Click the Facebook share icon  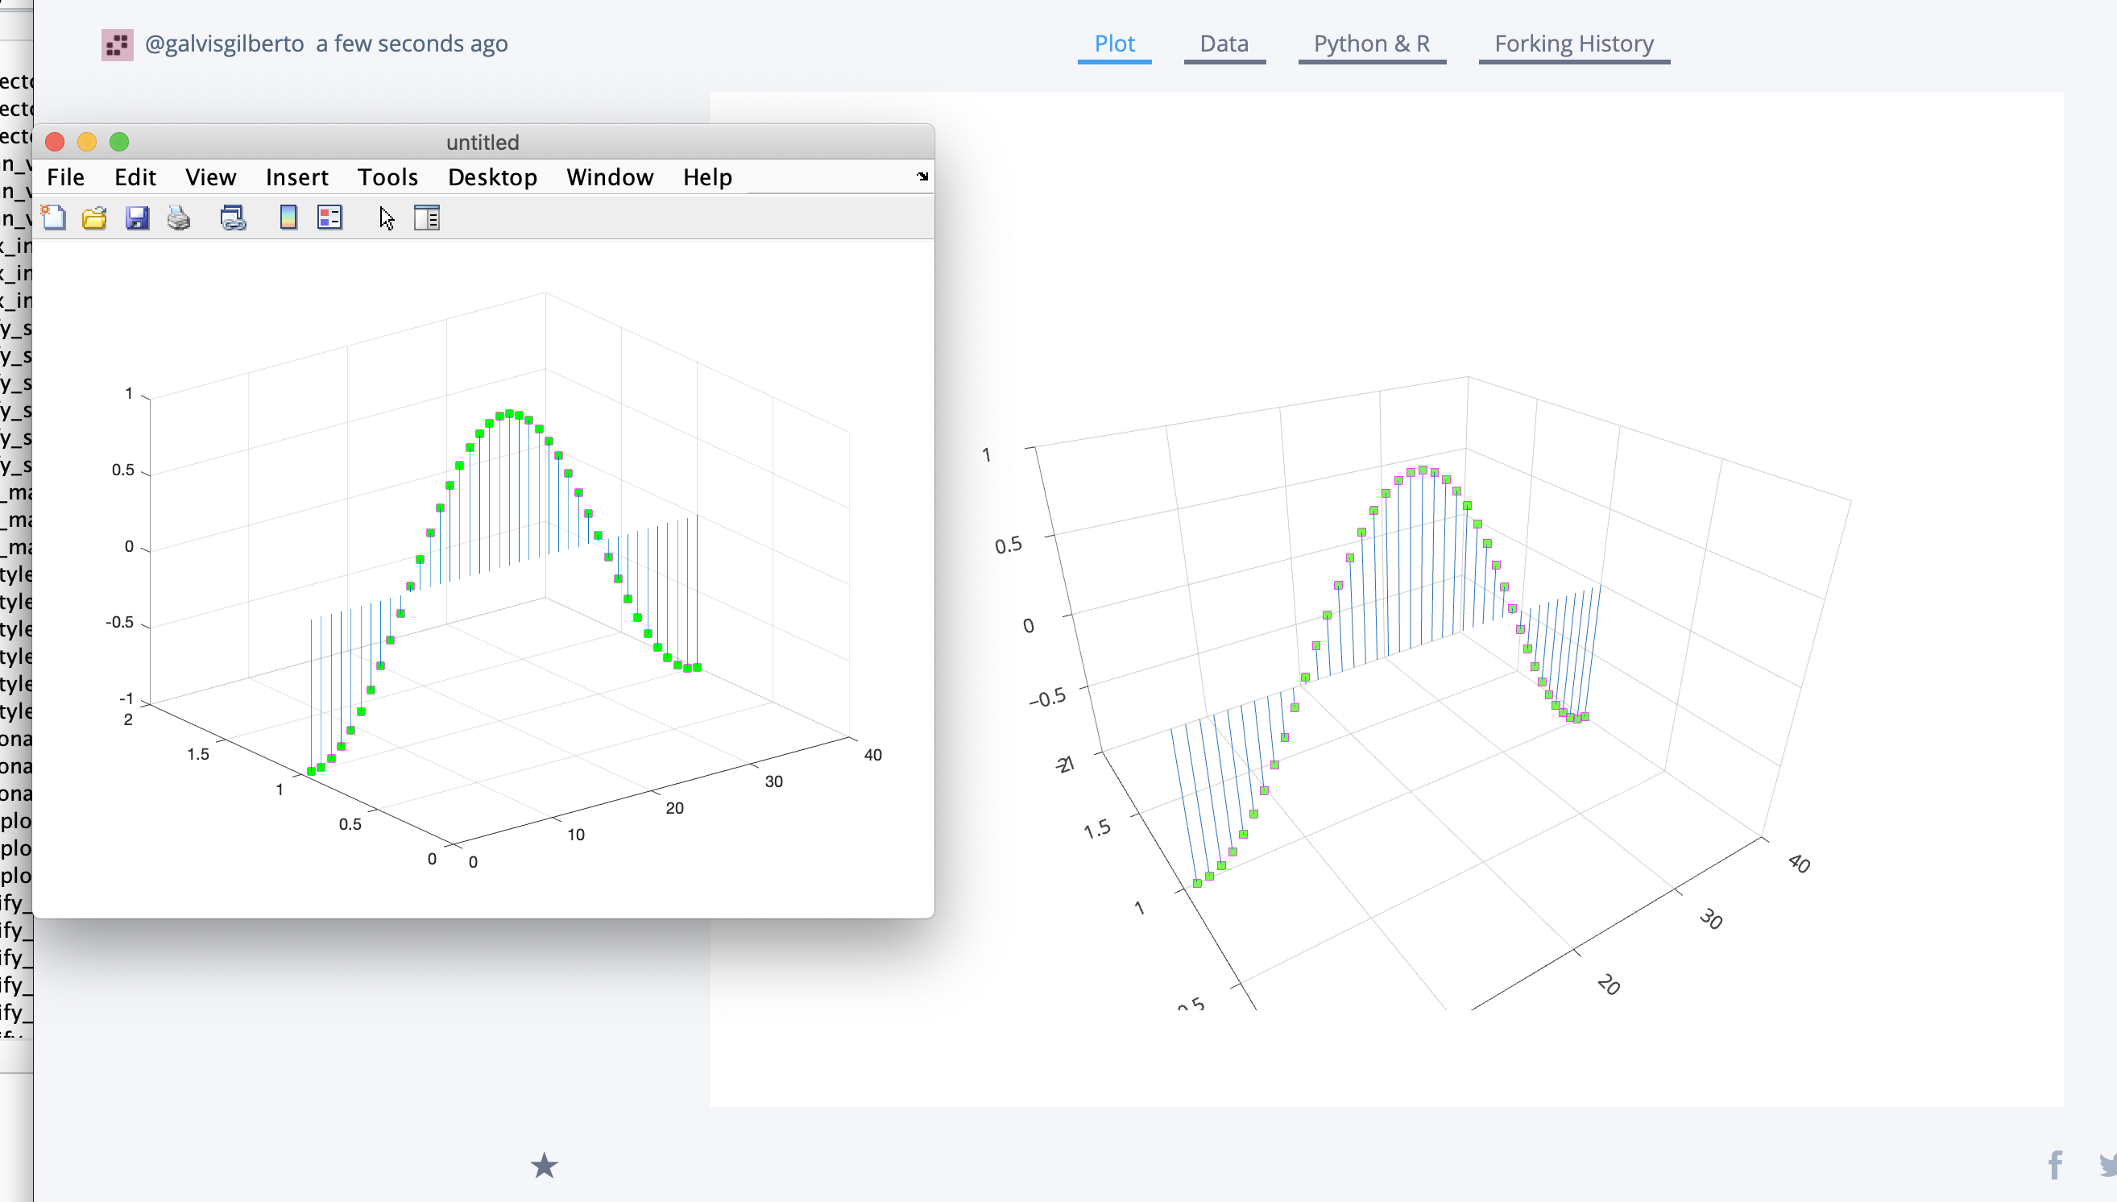click(x=2055, y=1166)
